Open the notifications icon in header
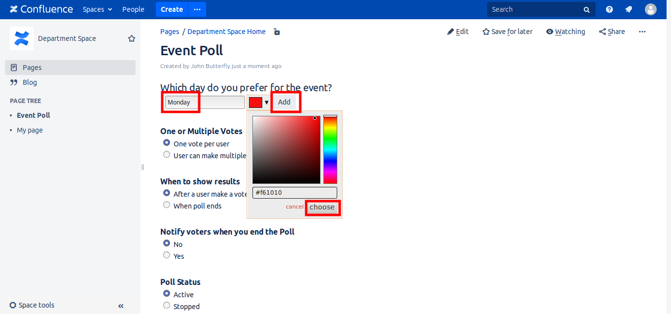Screen dimensions: 671x314 point(629,9)
